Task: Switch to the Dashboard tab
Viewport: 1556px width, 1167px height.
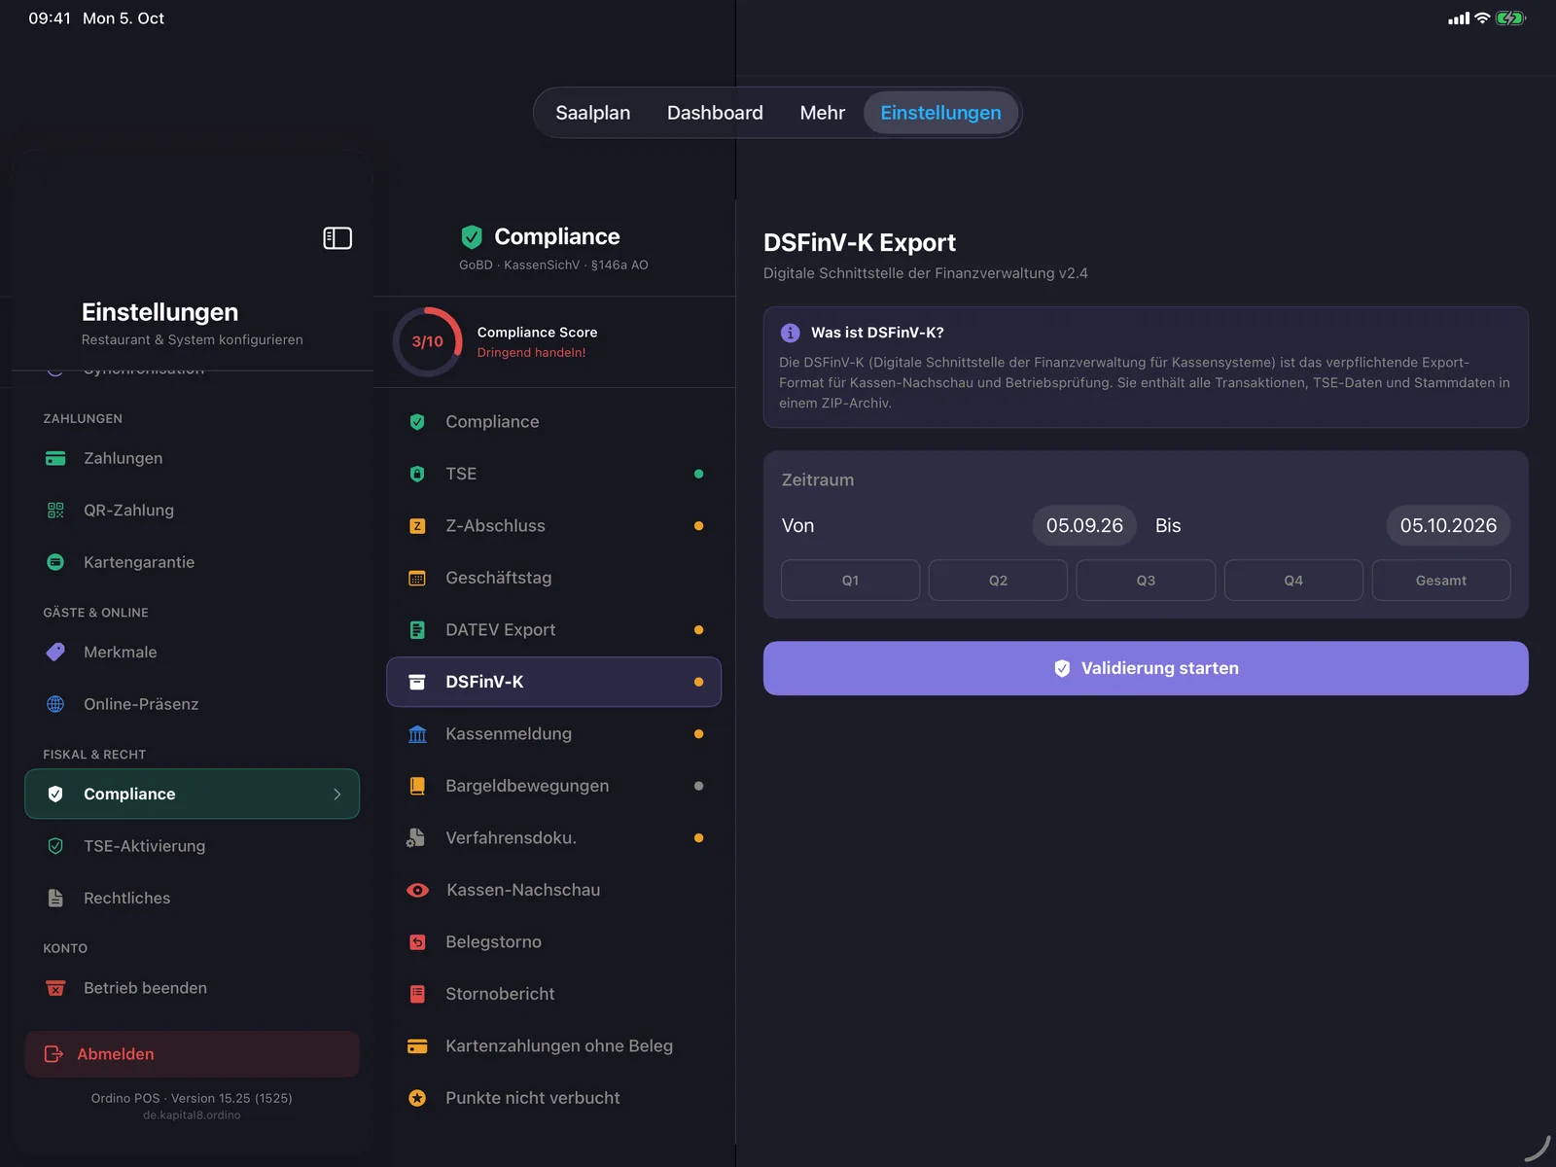Action: pyautogui.click(x=715, y=113)
